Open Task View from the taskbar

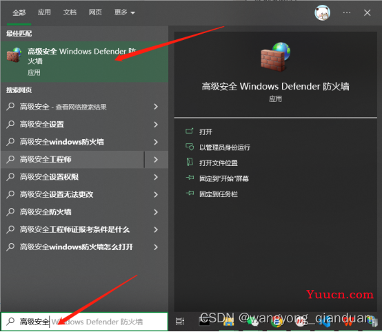coord(180,322)
